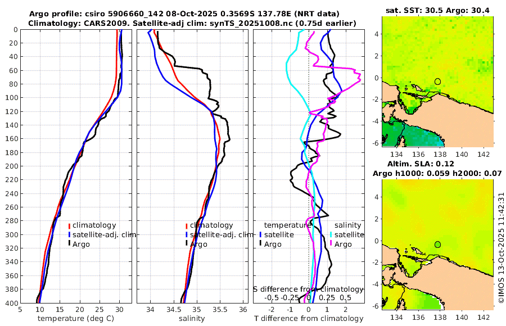506x326 pixels.
Task: Click the S difference from climatology label
Action: [x=308, y=289]
